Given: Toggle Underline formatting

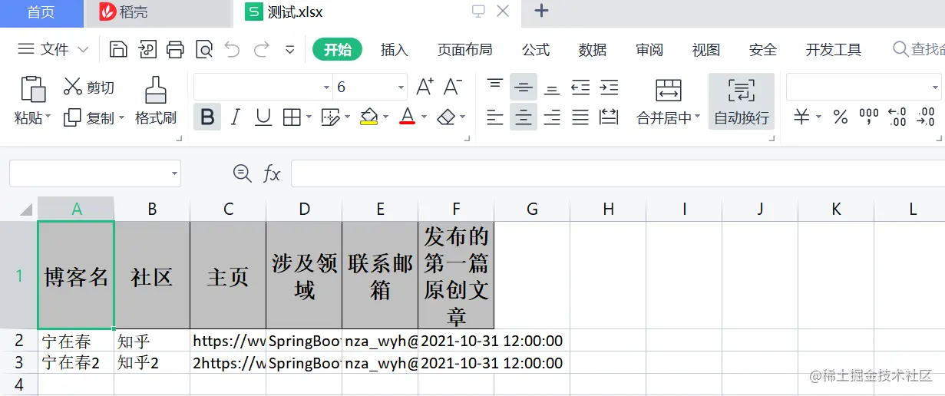Looking at the screenshot, I should (x=263, y=117).
